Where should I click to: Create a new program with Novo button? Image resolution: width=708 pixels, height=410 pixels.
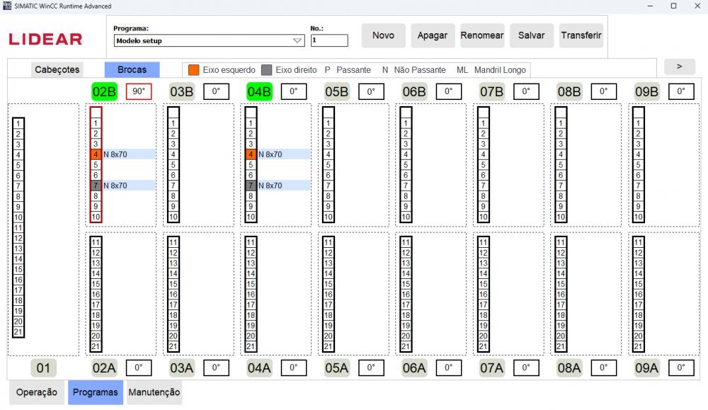click(383, 35)
